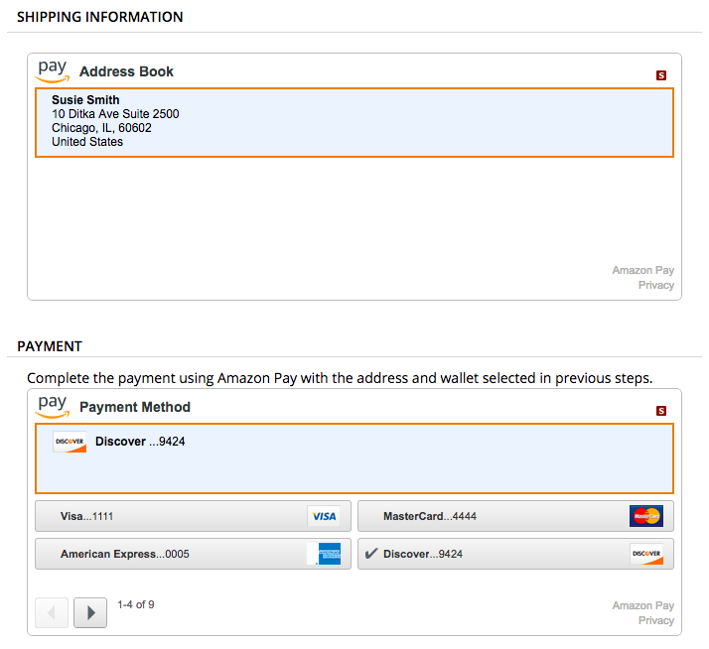Choose MasterCard...4444 as payment method
Image resolution: width=709 pixels, height=649 pixels.
[x=515, y=516]
